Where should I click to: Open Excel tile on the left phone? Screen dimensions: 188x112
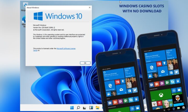pos(126,101)
